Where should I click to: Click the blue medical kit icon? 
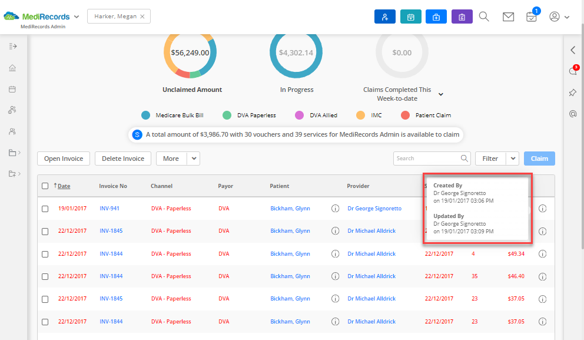click(x=436, y=16)
